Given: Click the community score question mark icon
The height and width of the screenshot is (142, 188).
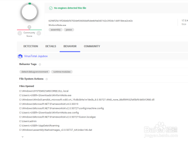Looking at the screenshot, I should tap(29, 27).
